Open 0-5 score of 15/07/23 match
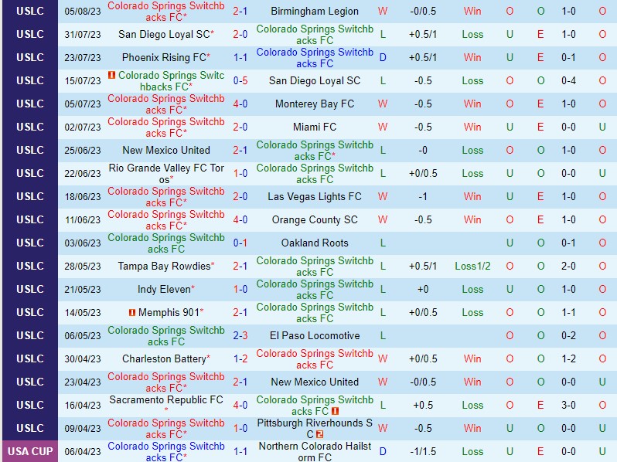The width and height of the screenshot is (617, 462). tap(240, 80)
